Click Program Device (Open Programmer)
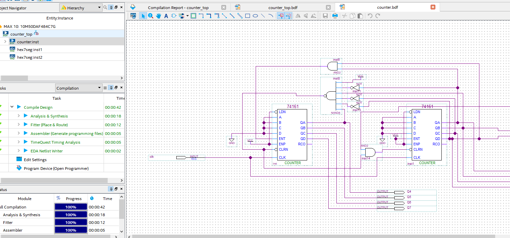Viewport: 510px width, 238px height. point(56,168)
